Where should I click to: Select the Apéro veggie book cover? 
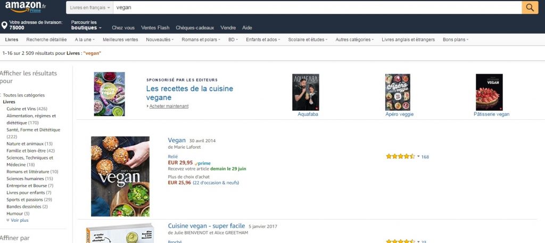pyautogui.click(x=398, y=92)
